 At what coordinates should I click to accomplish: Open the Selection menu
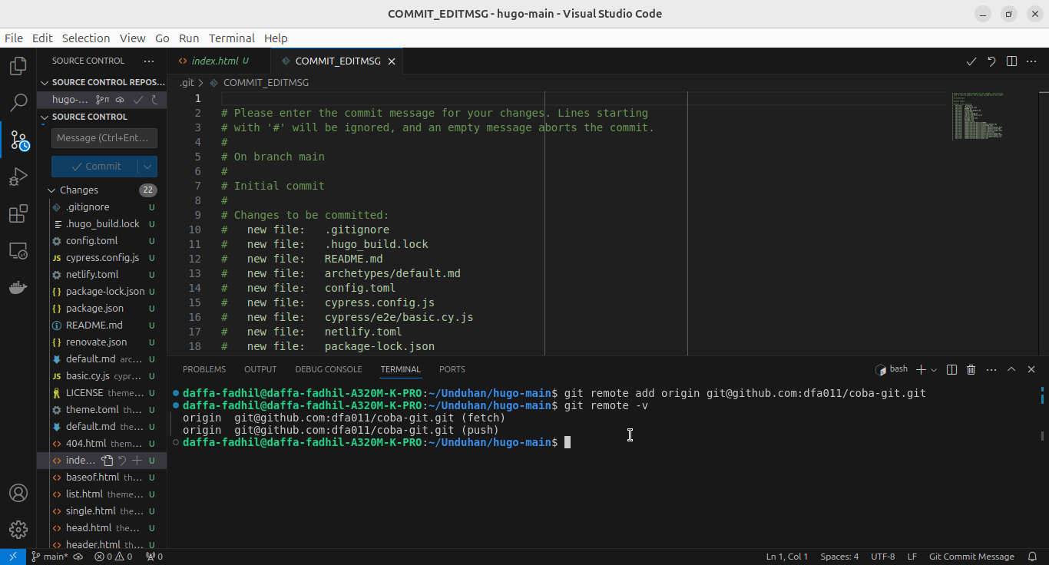tap(86, 38)
